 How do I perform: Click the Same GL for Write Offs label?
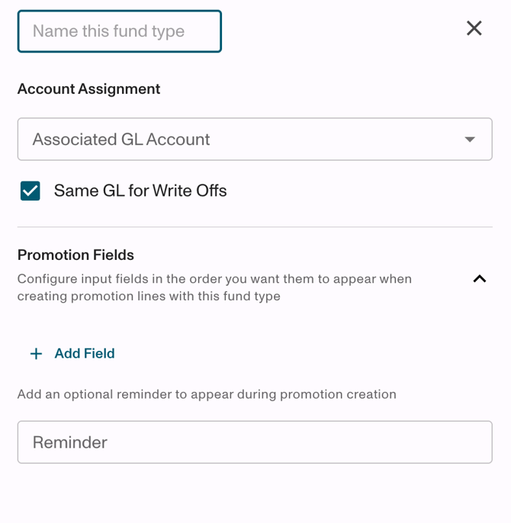click(x=140, y=191)
